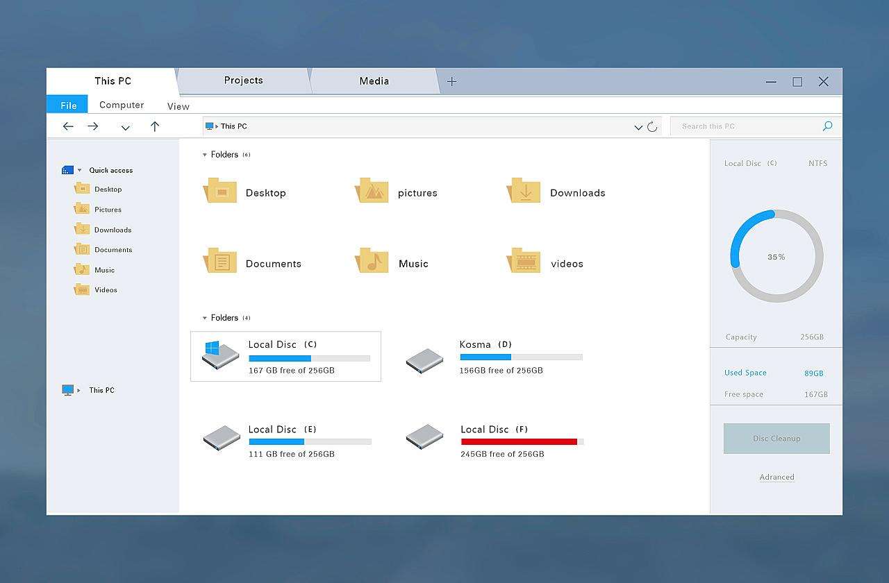Select the Local Disc (C) drive icon

(x=220, y=355)
